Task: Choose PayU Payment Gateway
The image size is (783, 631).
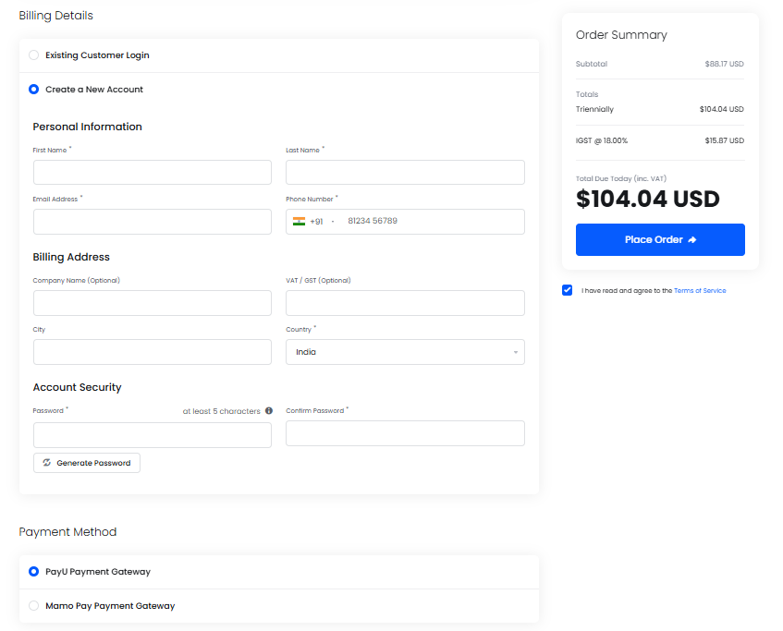Action: coord(33,571)
